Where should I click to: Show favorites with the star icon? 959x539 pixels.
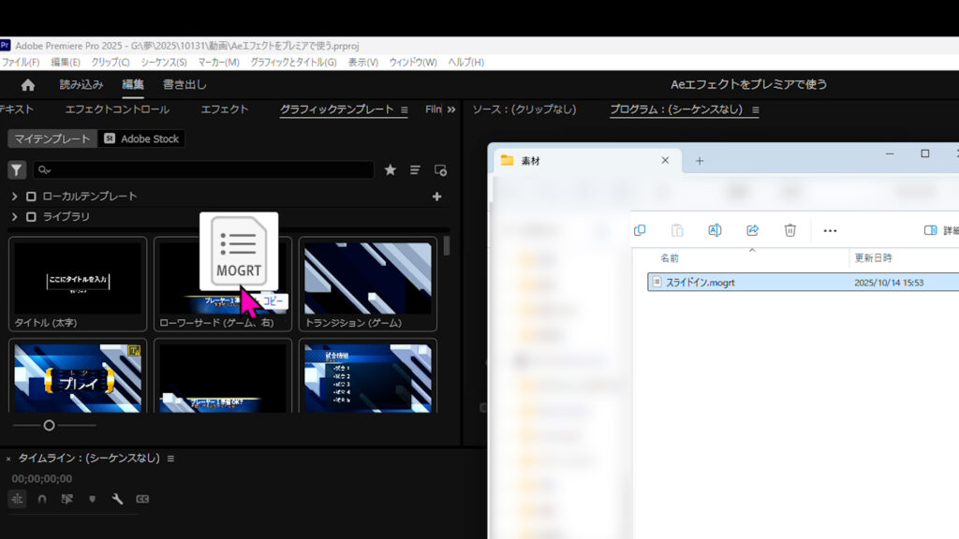tap(391, 170)
